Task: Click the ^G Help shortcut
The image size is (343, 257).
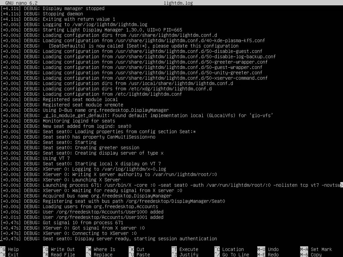Action: click(10, 249)
